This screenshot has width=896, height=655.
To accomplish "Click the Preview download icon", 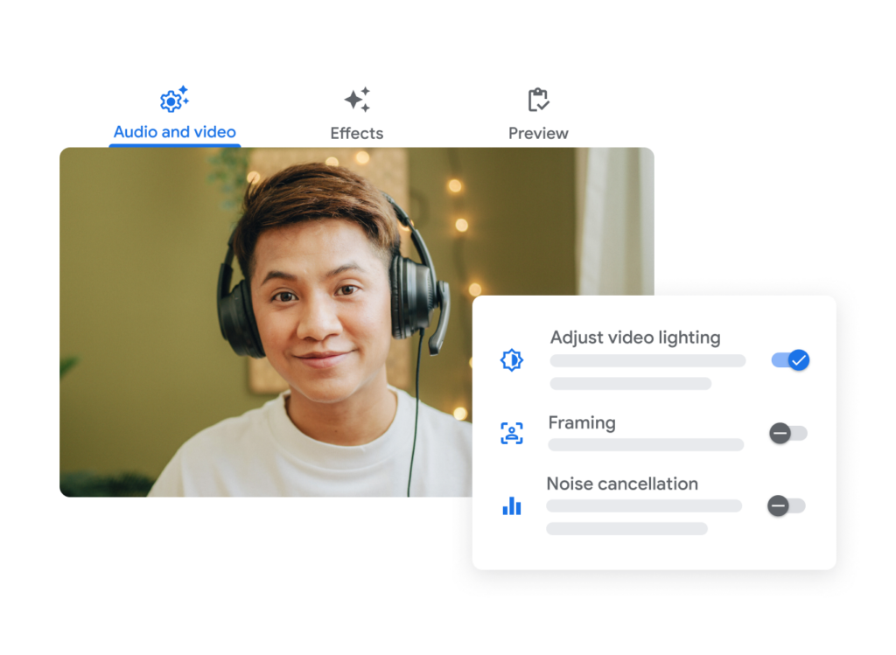I will [x=540, y=100].
